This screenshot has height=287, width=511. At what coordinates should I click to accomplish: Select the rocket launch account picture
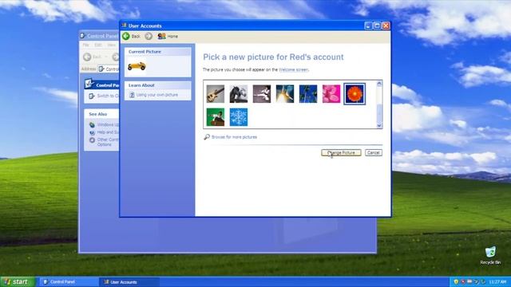(285, 94)
